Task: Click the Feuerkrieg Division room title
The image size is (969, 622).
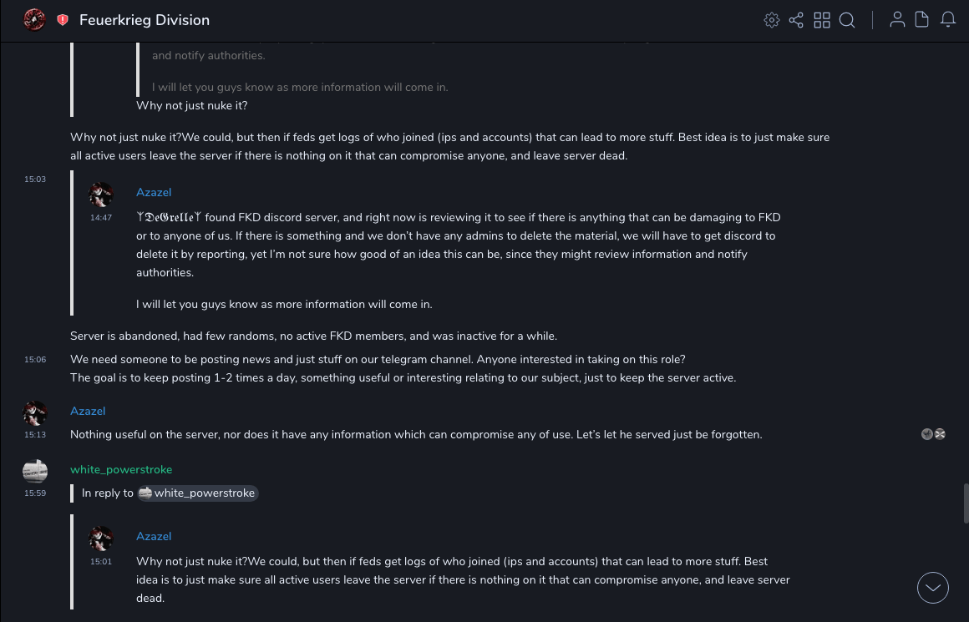Action: point(145,20)
